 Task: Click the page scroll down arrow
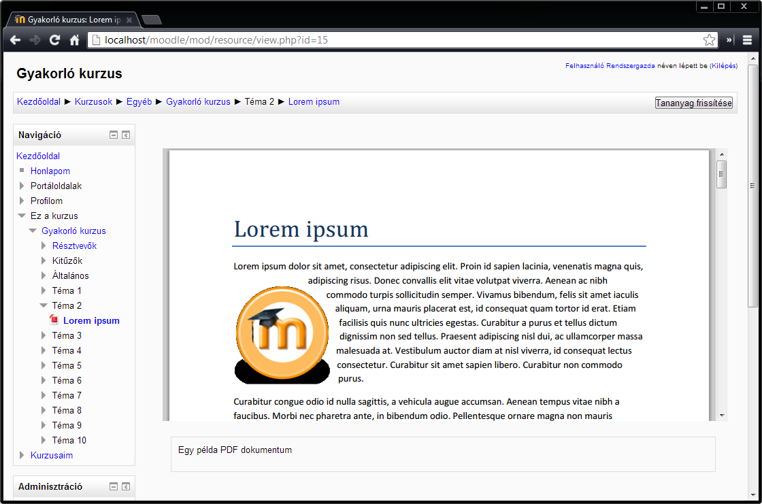point(752,495)
